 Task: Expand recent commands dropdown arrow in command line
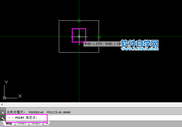pos(12,118)
